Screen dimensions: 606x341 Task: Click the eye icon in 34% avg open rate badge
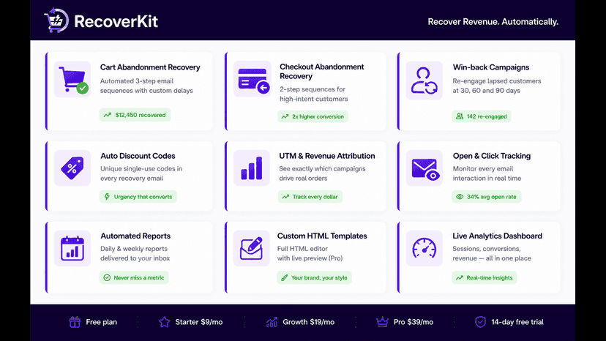click(460, 196)
